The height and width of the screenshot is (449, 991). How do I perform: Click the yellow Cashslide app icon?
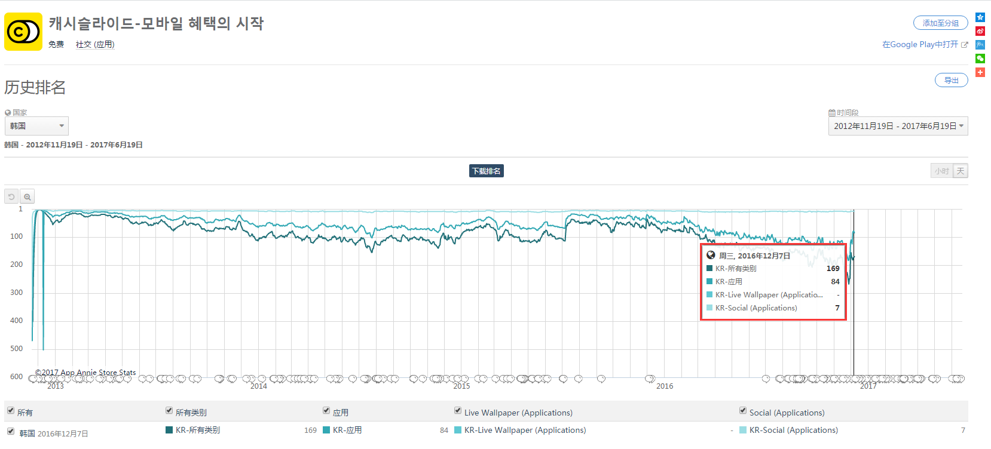(x=23, y=32)
